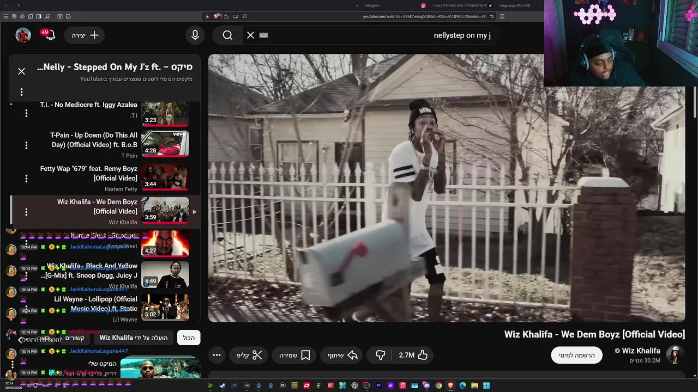The height and width of the screenshot is (392, 698).
Task: Click the browser address bar URL
Action: pos(424,16)
